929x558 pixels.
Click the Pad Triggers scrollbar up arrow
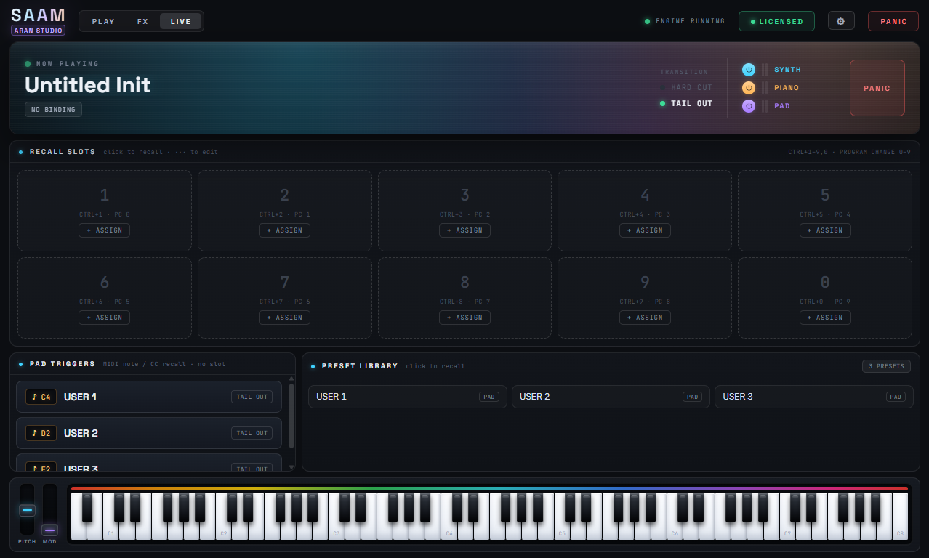291,379
